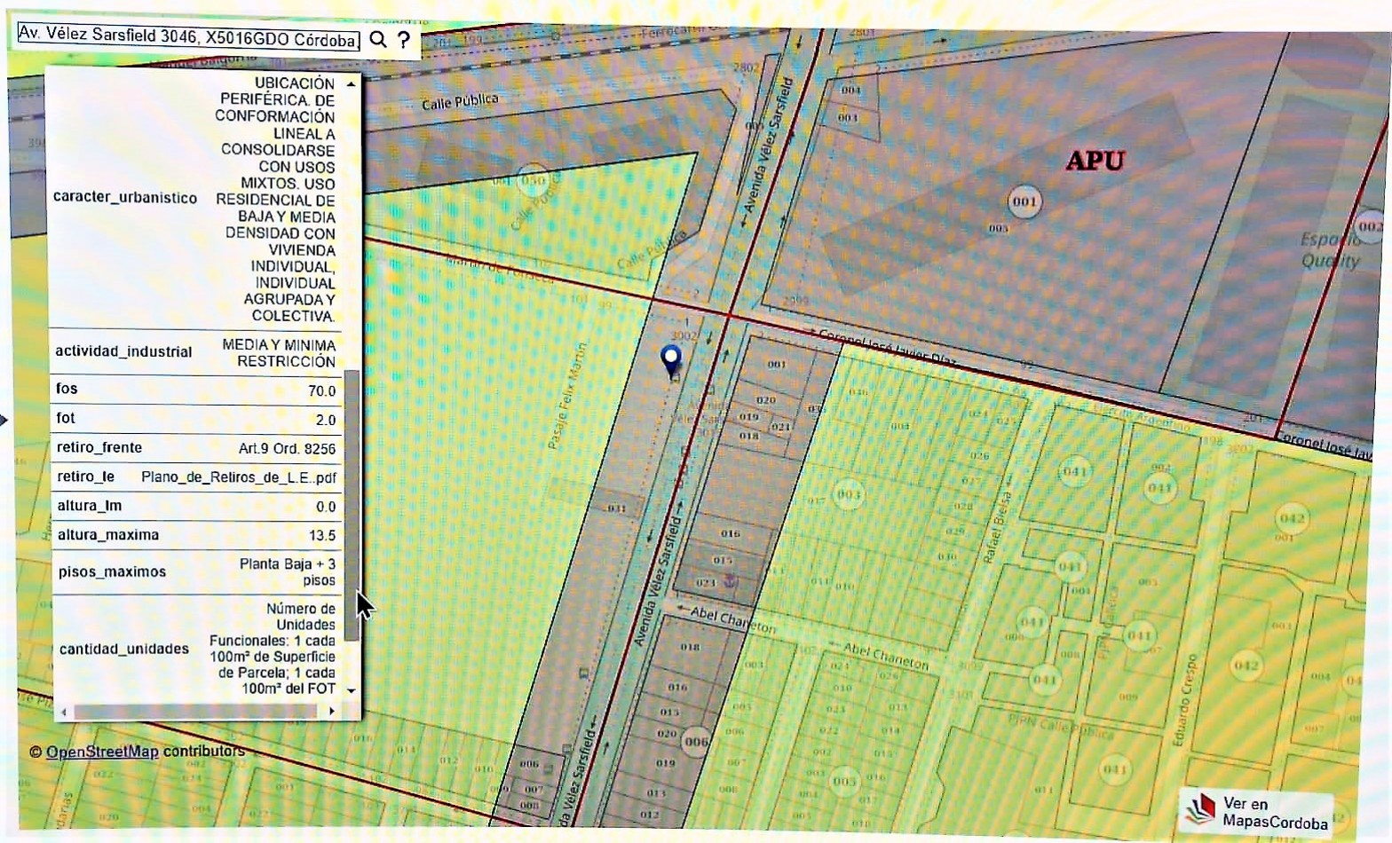Click the panel's horizontal scroll left arrow

[x=64, y=712]
